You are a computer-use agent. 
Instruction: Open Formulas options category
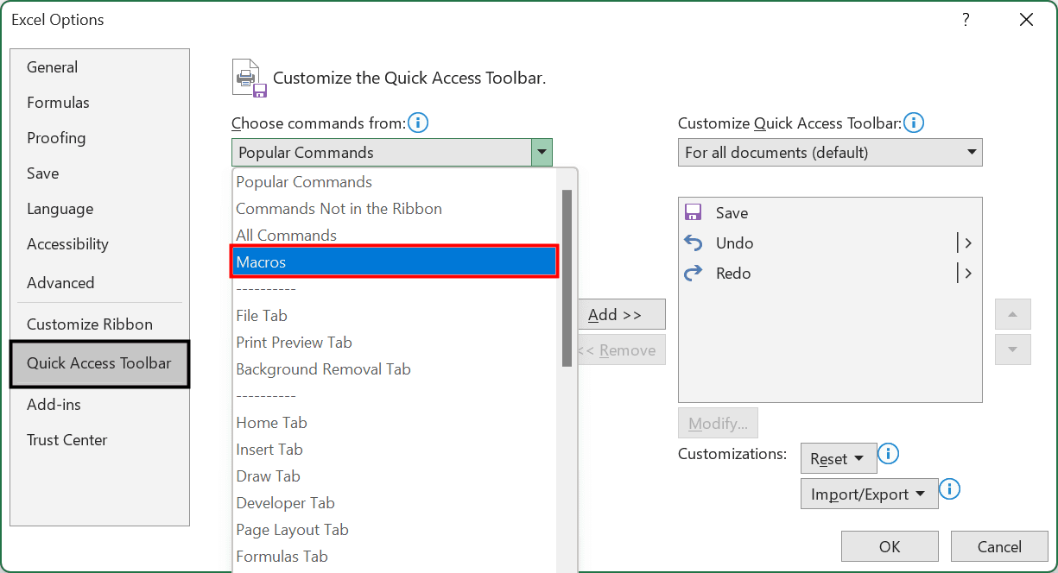99,102
